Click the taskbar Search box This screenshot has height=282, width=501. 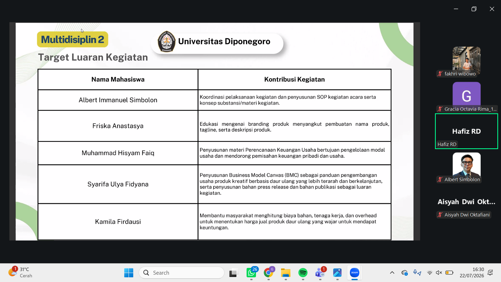[x=182, y=273]
